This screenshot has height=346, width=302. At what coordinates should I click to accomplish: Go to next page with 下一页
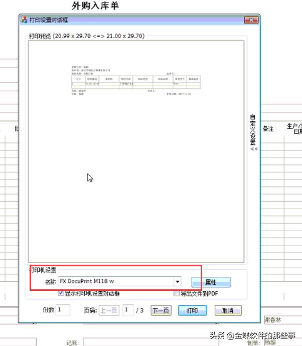point(161,310)
